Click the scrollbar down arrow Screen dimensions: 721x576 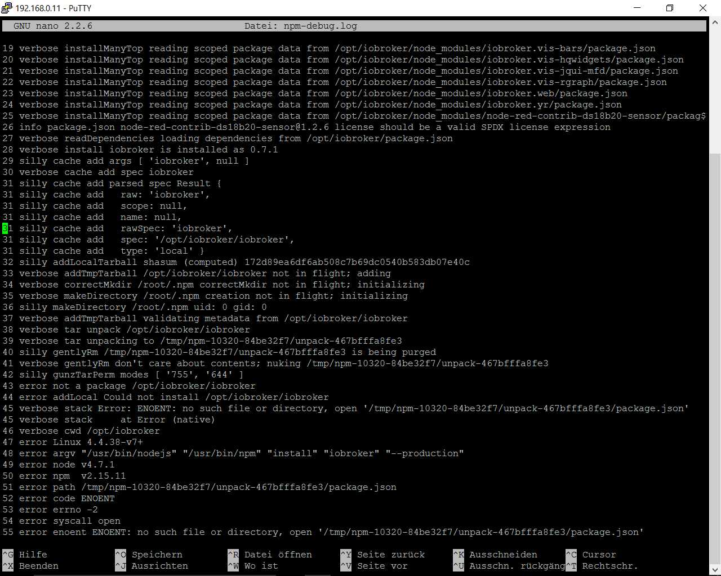tap(715, 569)
